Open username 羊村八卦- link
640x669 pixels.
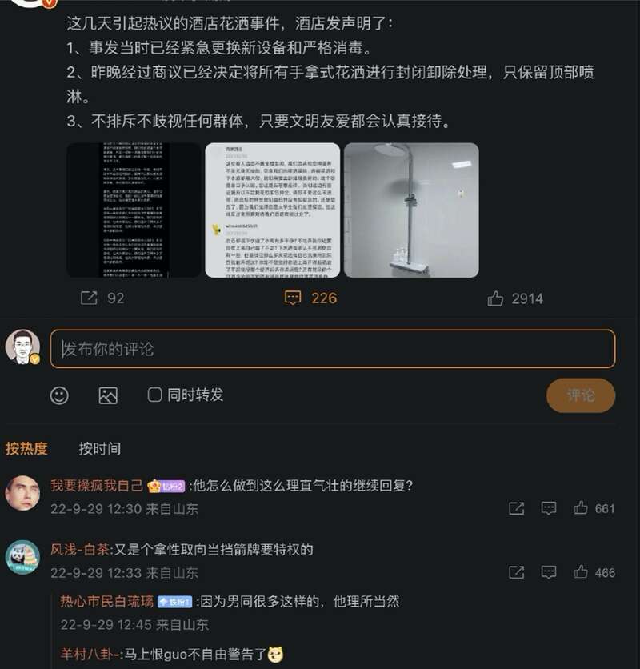pyautogui.click(x=90, y=654)
